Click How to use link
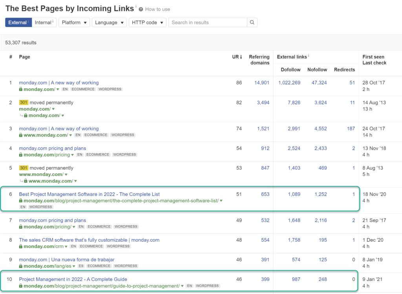Viewport: 402px width, 294px height. pos(157,9)
